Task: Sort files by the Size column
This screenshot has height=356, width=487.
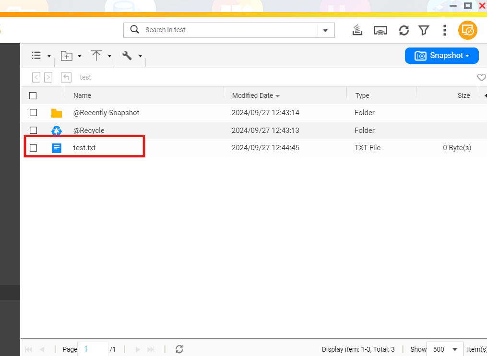Action: [463, 95]
